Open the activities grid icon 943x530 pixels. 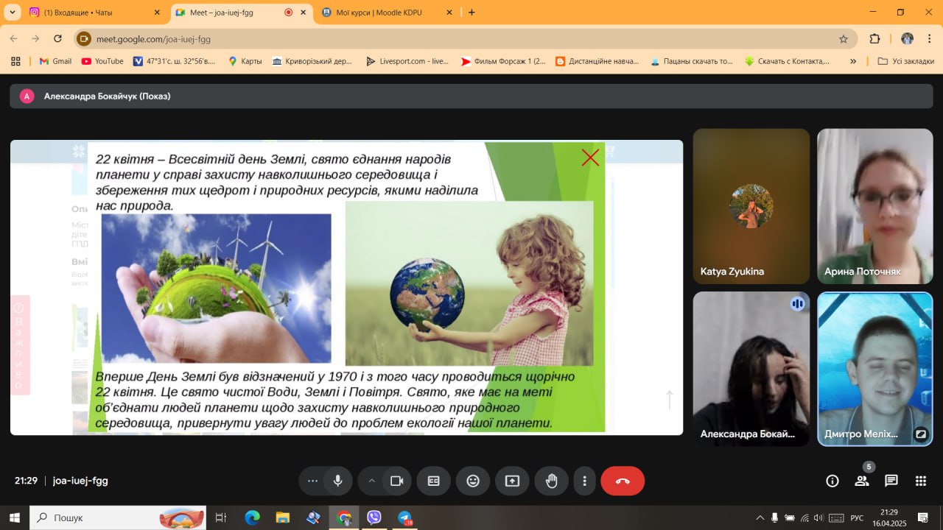[921, 481]
